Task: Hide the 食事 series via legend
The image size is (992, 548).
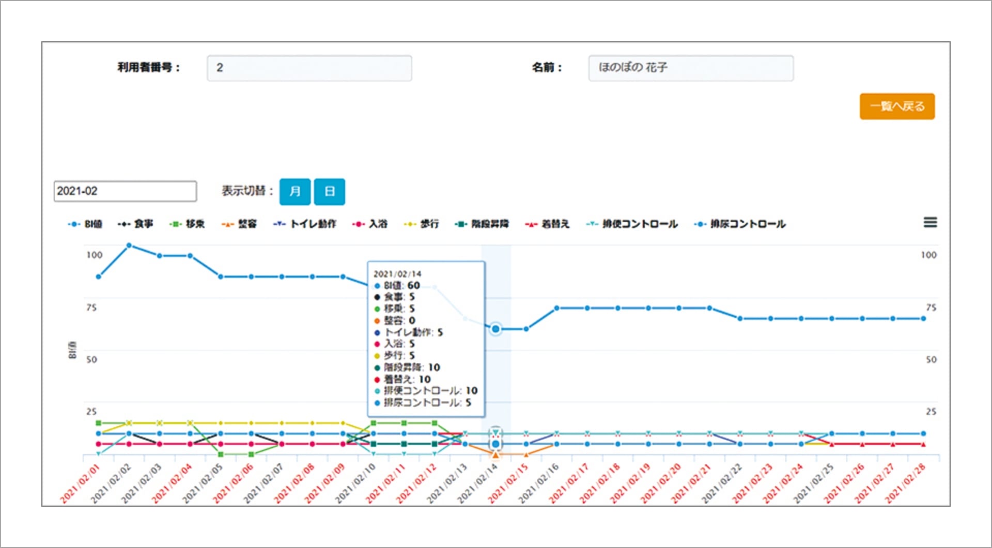Action: [x=136, y=224]
